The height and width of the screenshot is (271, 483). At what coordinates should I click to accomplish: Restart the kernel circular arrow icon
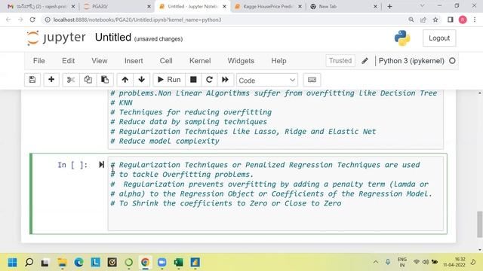click(x=209, y=80)
